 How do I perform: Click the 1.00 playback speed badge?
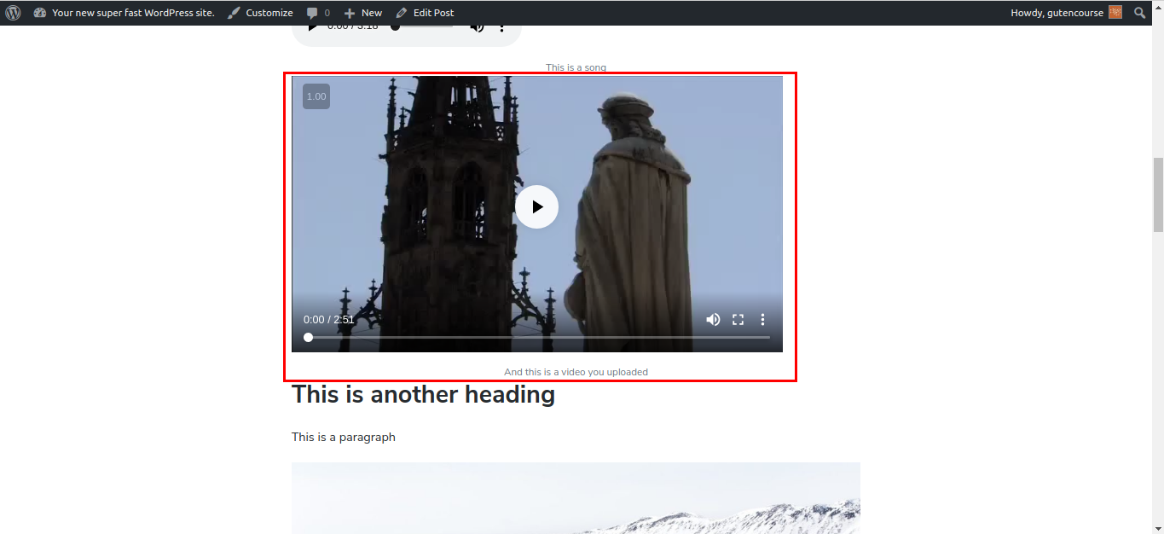pos(316,96)
